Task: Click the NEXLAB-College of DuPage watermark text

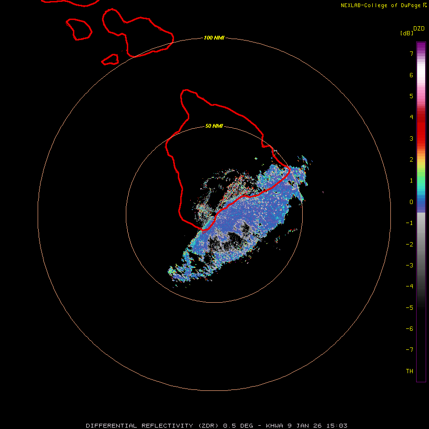Action: pos(384,5)
